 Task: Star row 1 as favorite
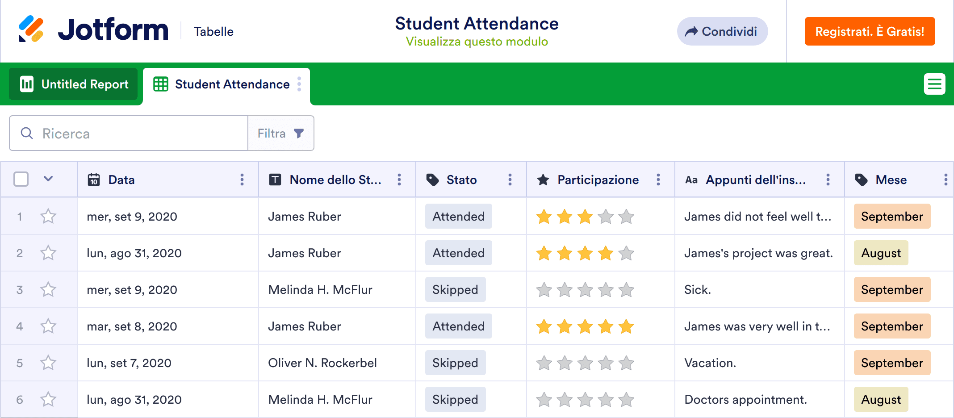tap(48, 217)
